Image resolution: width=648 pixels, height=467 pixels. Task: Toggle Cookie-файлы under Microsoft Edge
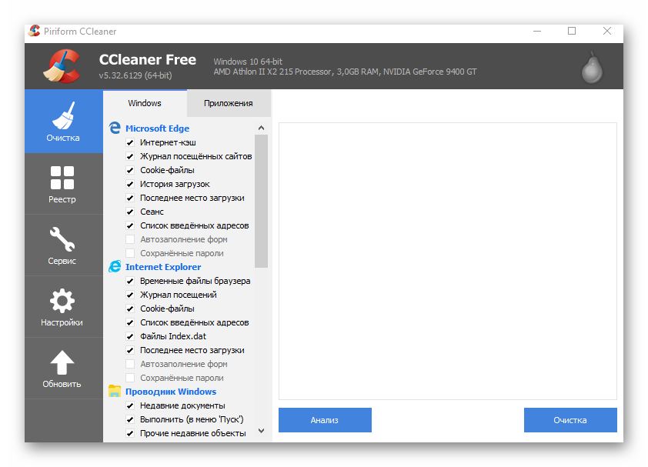pyautogui.click(x=130, y=170)
